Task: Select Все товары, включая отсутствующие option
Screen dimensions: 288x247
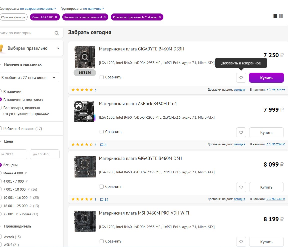Action: (x=25, y=111)
